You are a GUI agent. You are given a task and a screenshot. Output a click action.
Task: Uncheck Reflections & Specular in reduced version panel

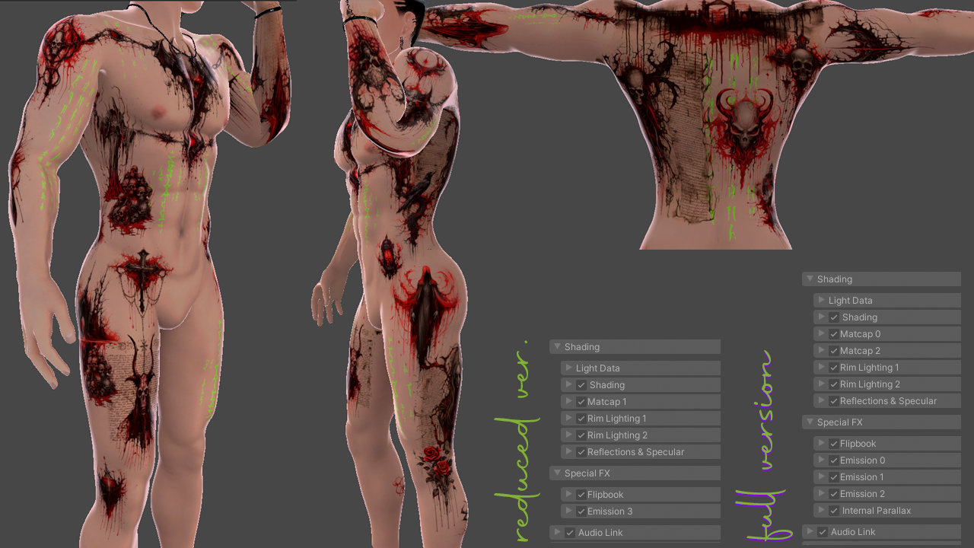tap(581, 452)
